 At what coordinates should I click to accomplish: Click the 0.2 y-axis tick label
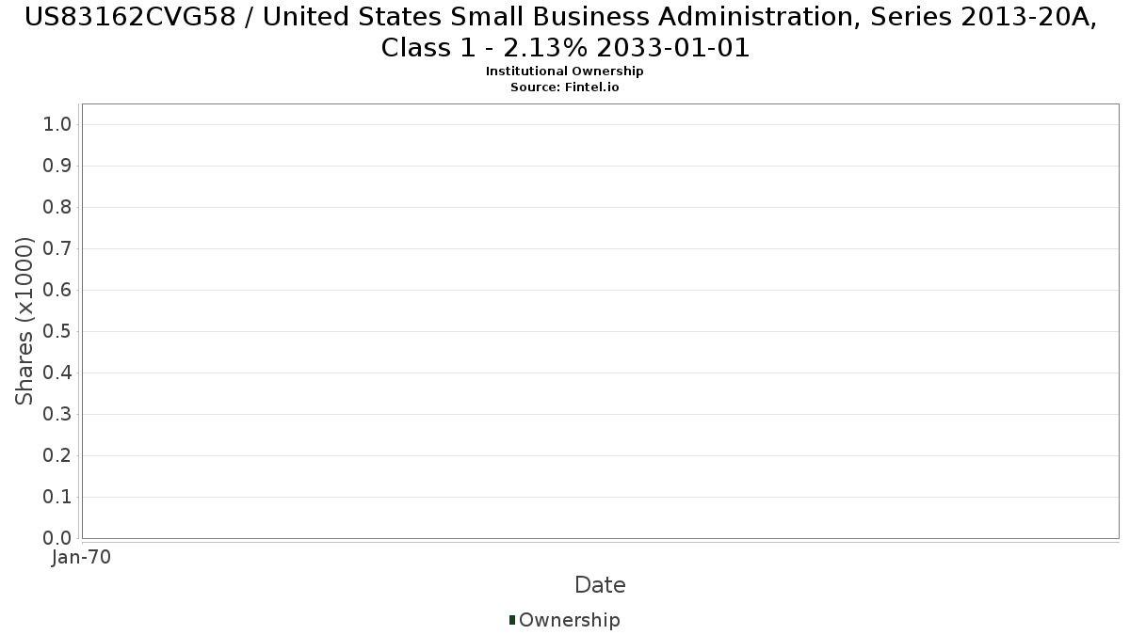point(57,455)
